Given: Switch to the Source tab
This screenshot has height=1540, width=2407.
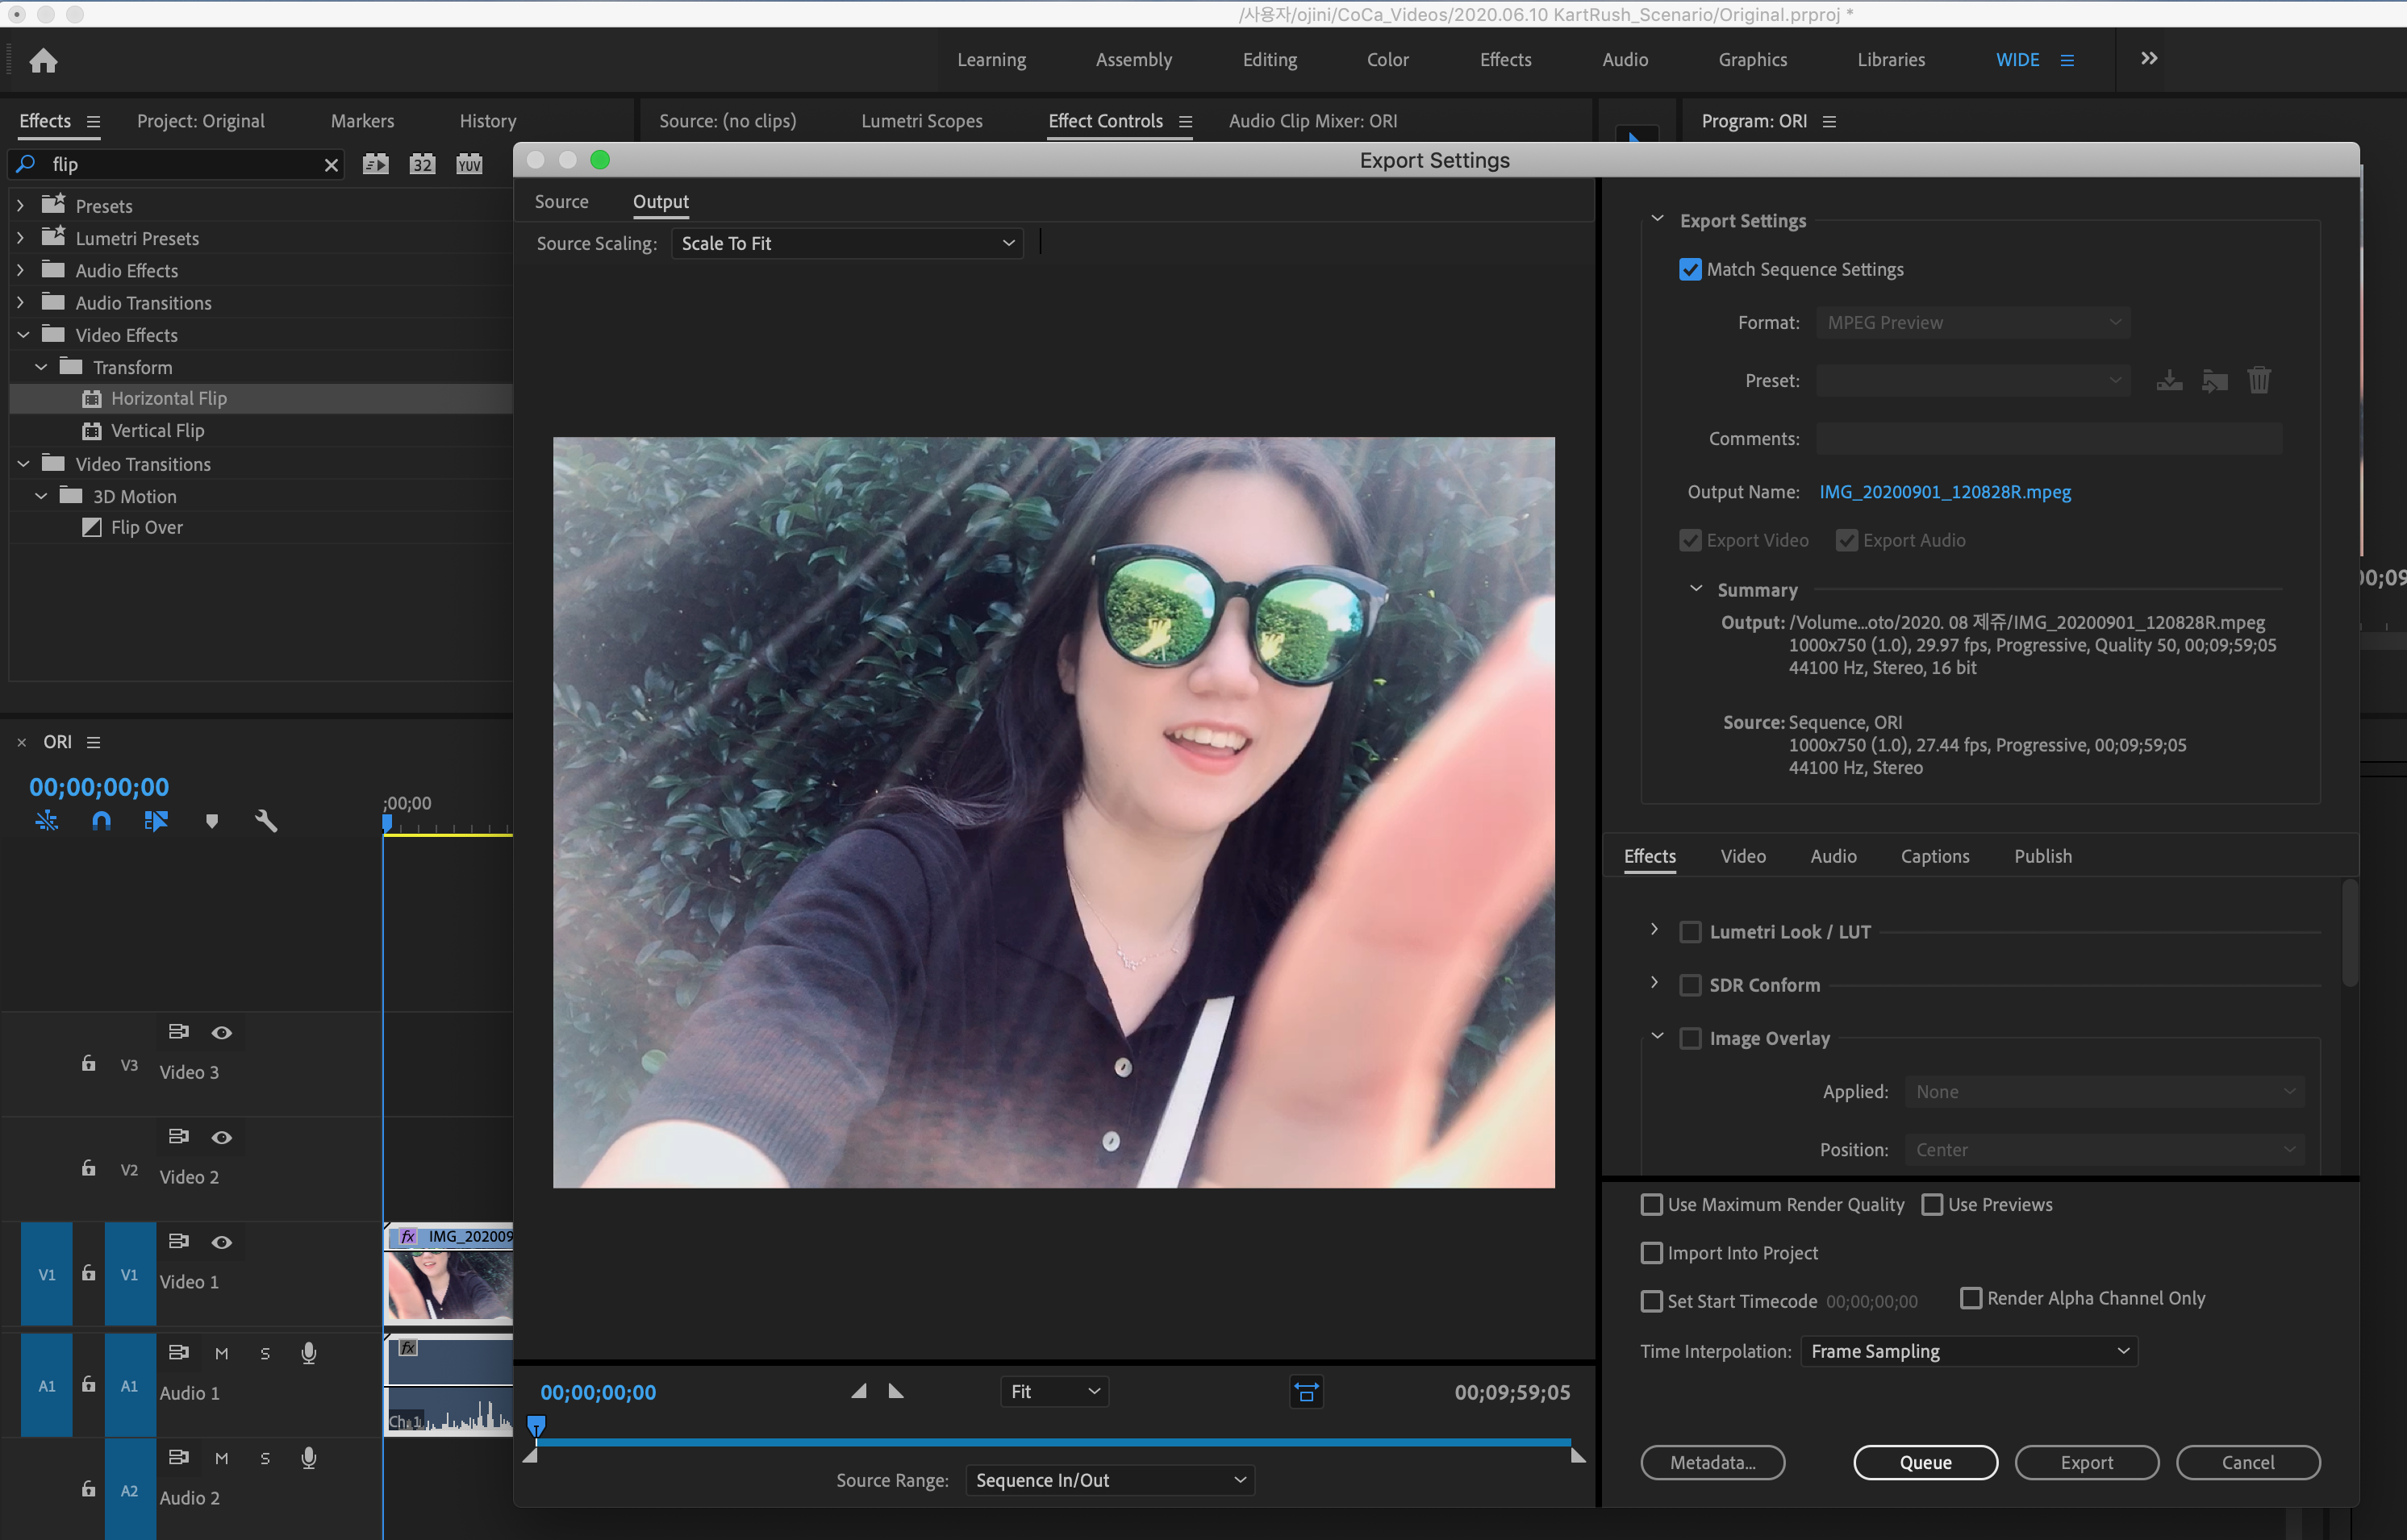Looking at the screenshot, I should [561, 201].
